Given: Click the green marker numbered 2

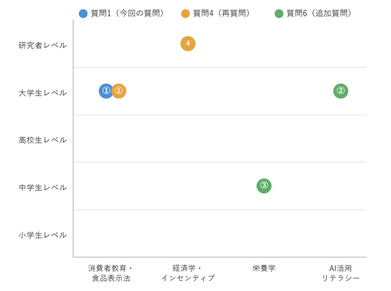Looking at the screenshot, I should [340, 91].
